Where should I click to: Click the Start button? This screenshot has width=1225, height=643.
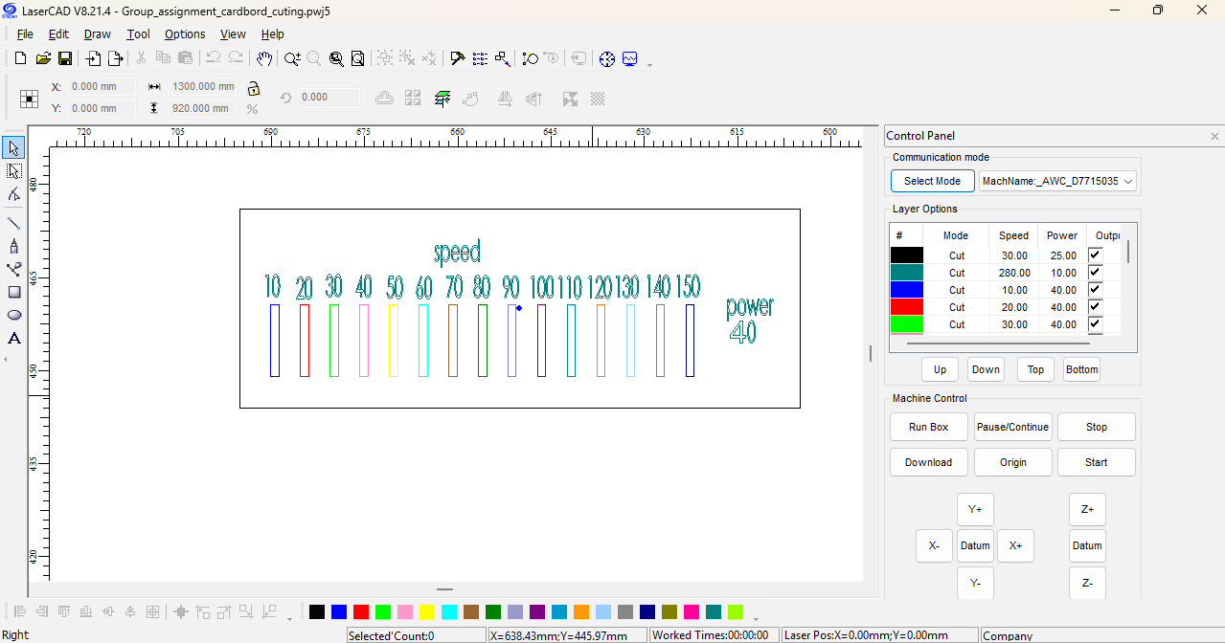[x=1097, y=462]
